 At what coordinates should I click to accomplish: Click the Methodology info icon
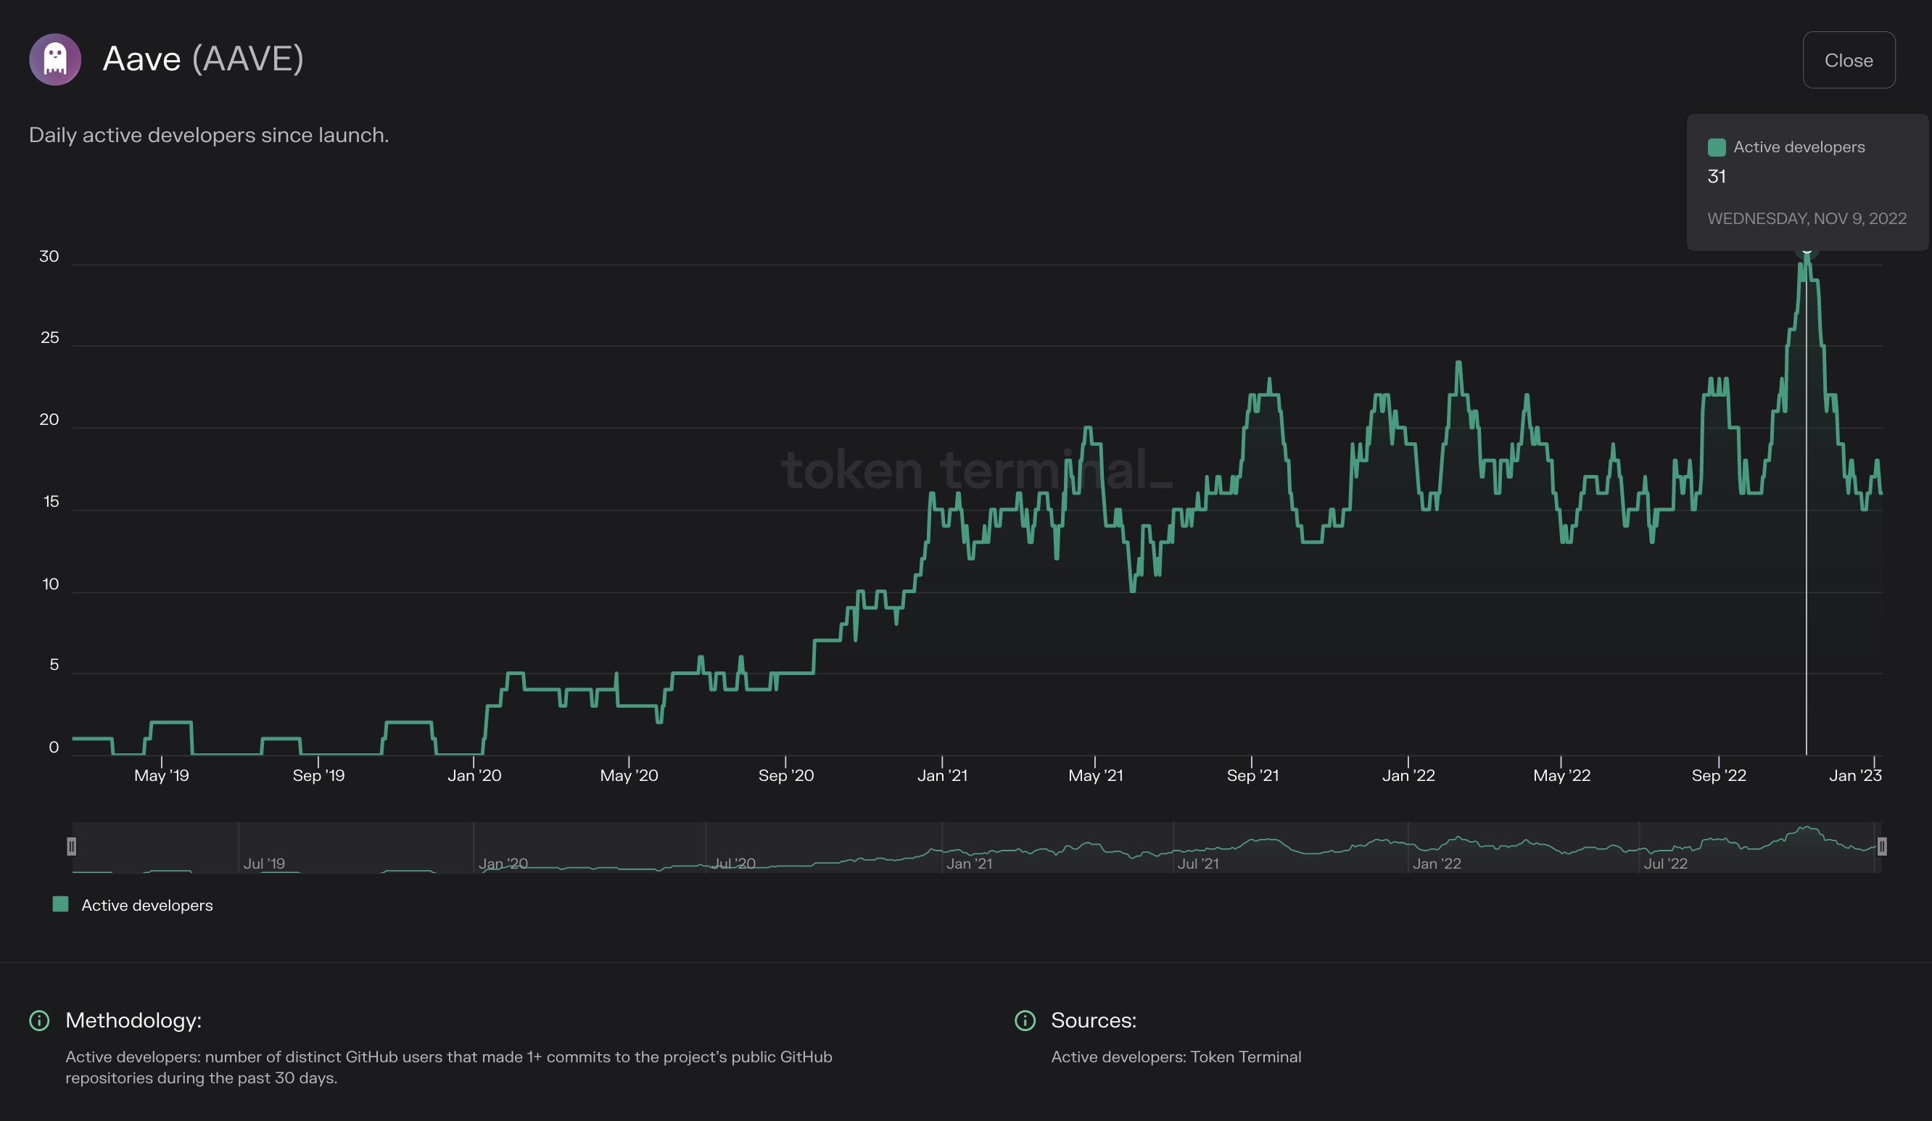39,1020
